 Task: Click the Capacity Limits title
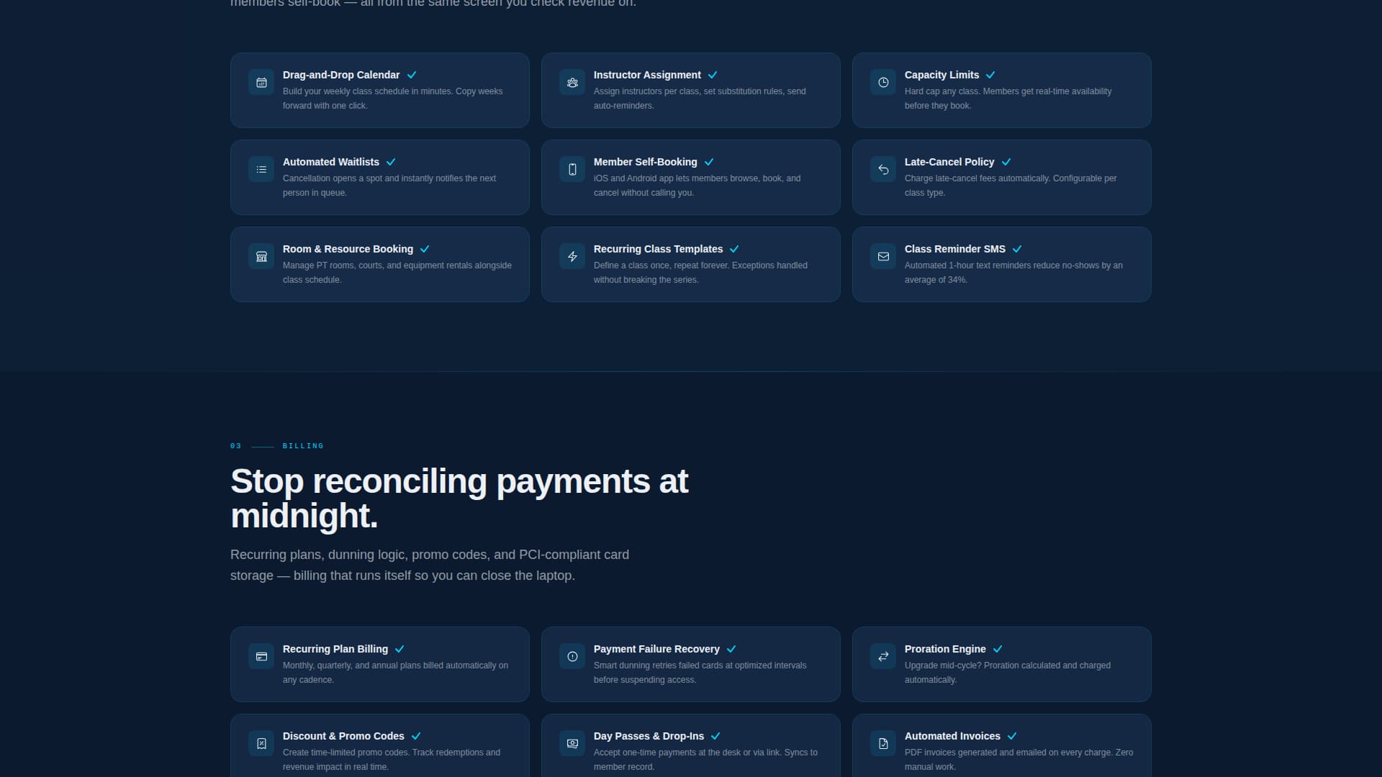click(941, 75)
